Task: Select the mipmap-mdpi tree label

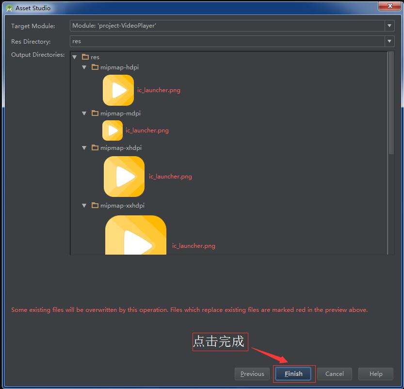Action: click(x=121, y=113)
